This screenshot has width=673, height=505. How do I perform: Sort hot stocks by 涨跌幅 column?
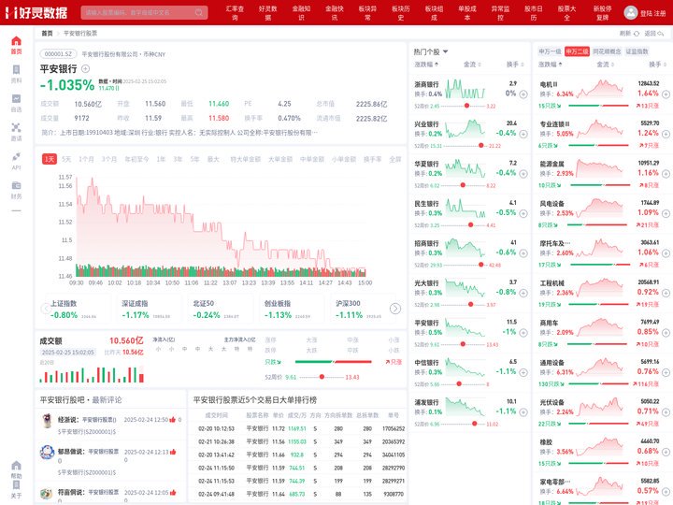click(426, 65)
